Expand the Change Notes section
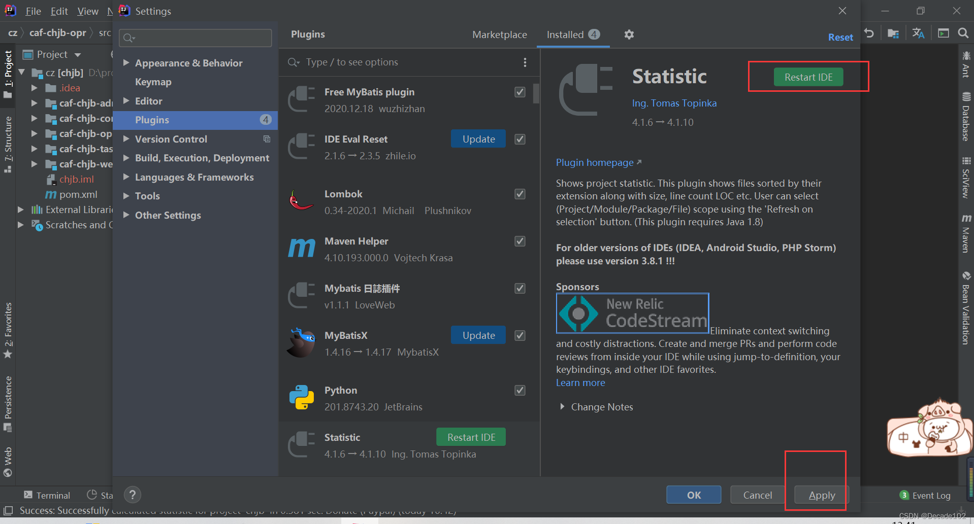This screenshot has height=524, width=974. (x=562, y=407)
